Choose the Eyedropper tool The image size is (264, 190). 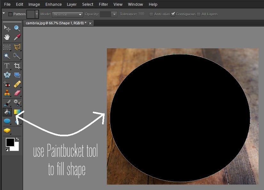point(17,37)
